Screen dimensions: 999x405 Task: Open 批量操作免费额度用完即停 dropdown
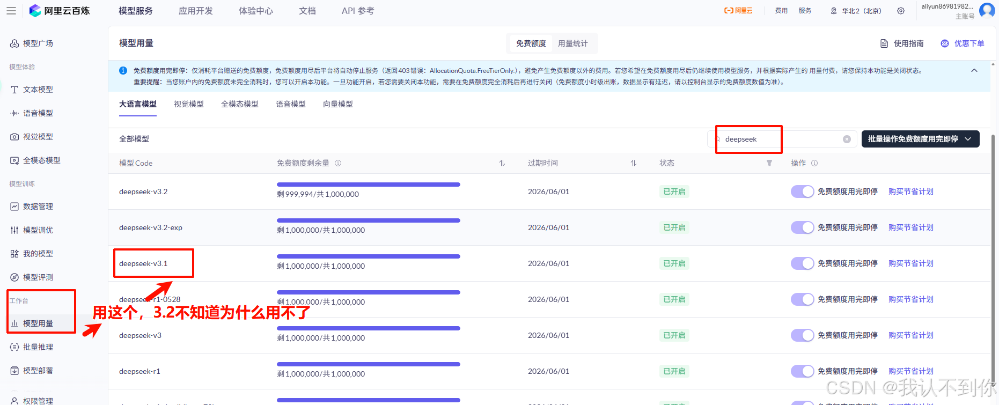pos(920,139)
